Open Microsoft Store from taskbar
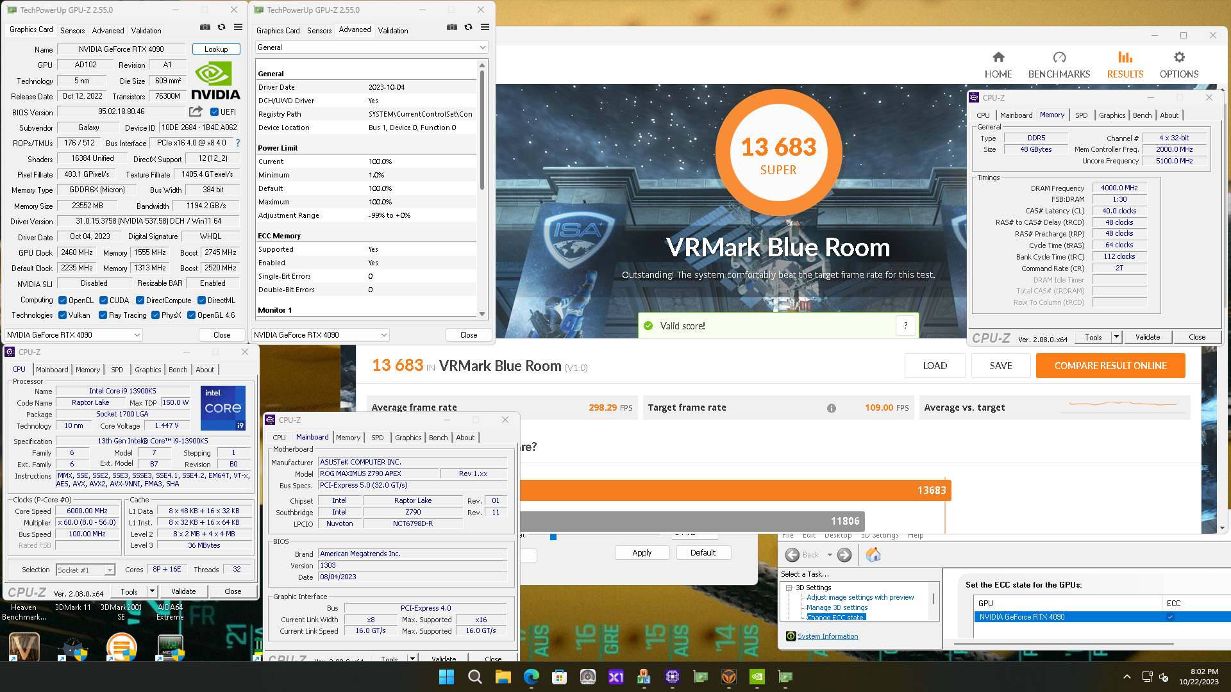1231x692 pixels. click(559, 677)
